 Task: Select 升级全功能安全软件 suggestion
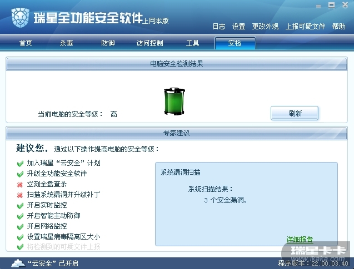[x=57, y=173]
